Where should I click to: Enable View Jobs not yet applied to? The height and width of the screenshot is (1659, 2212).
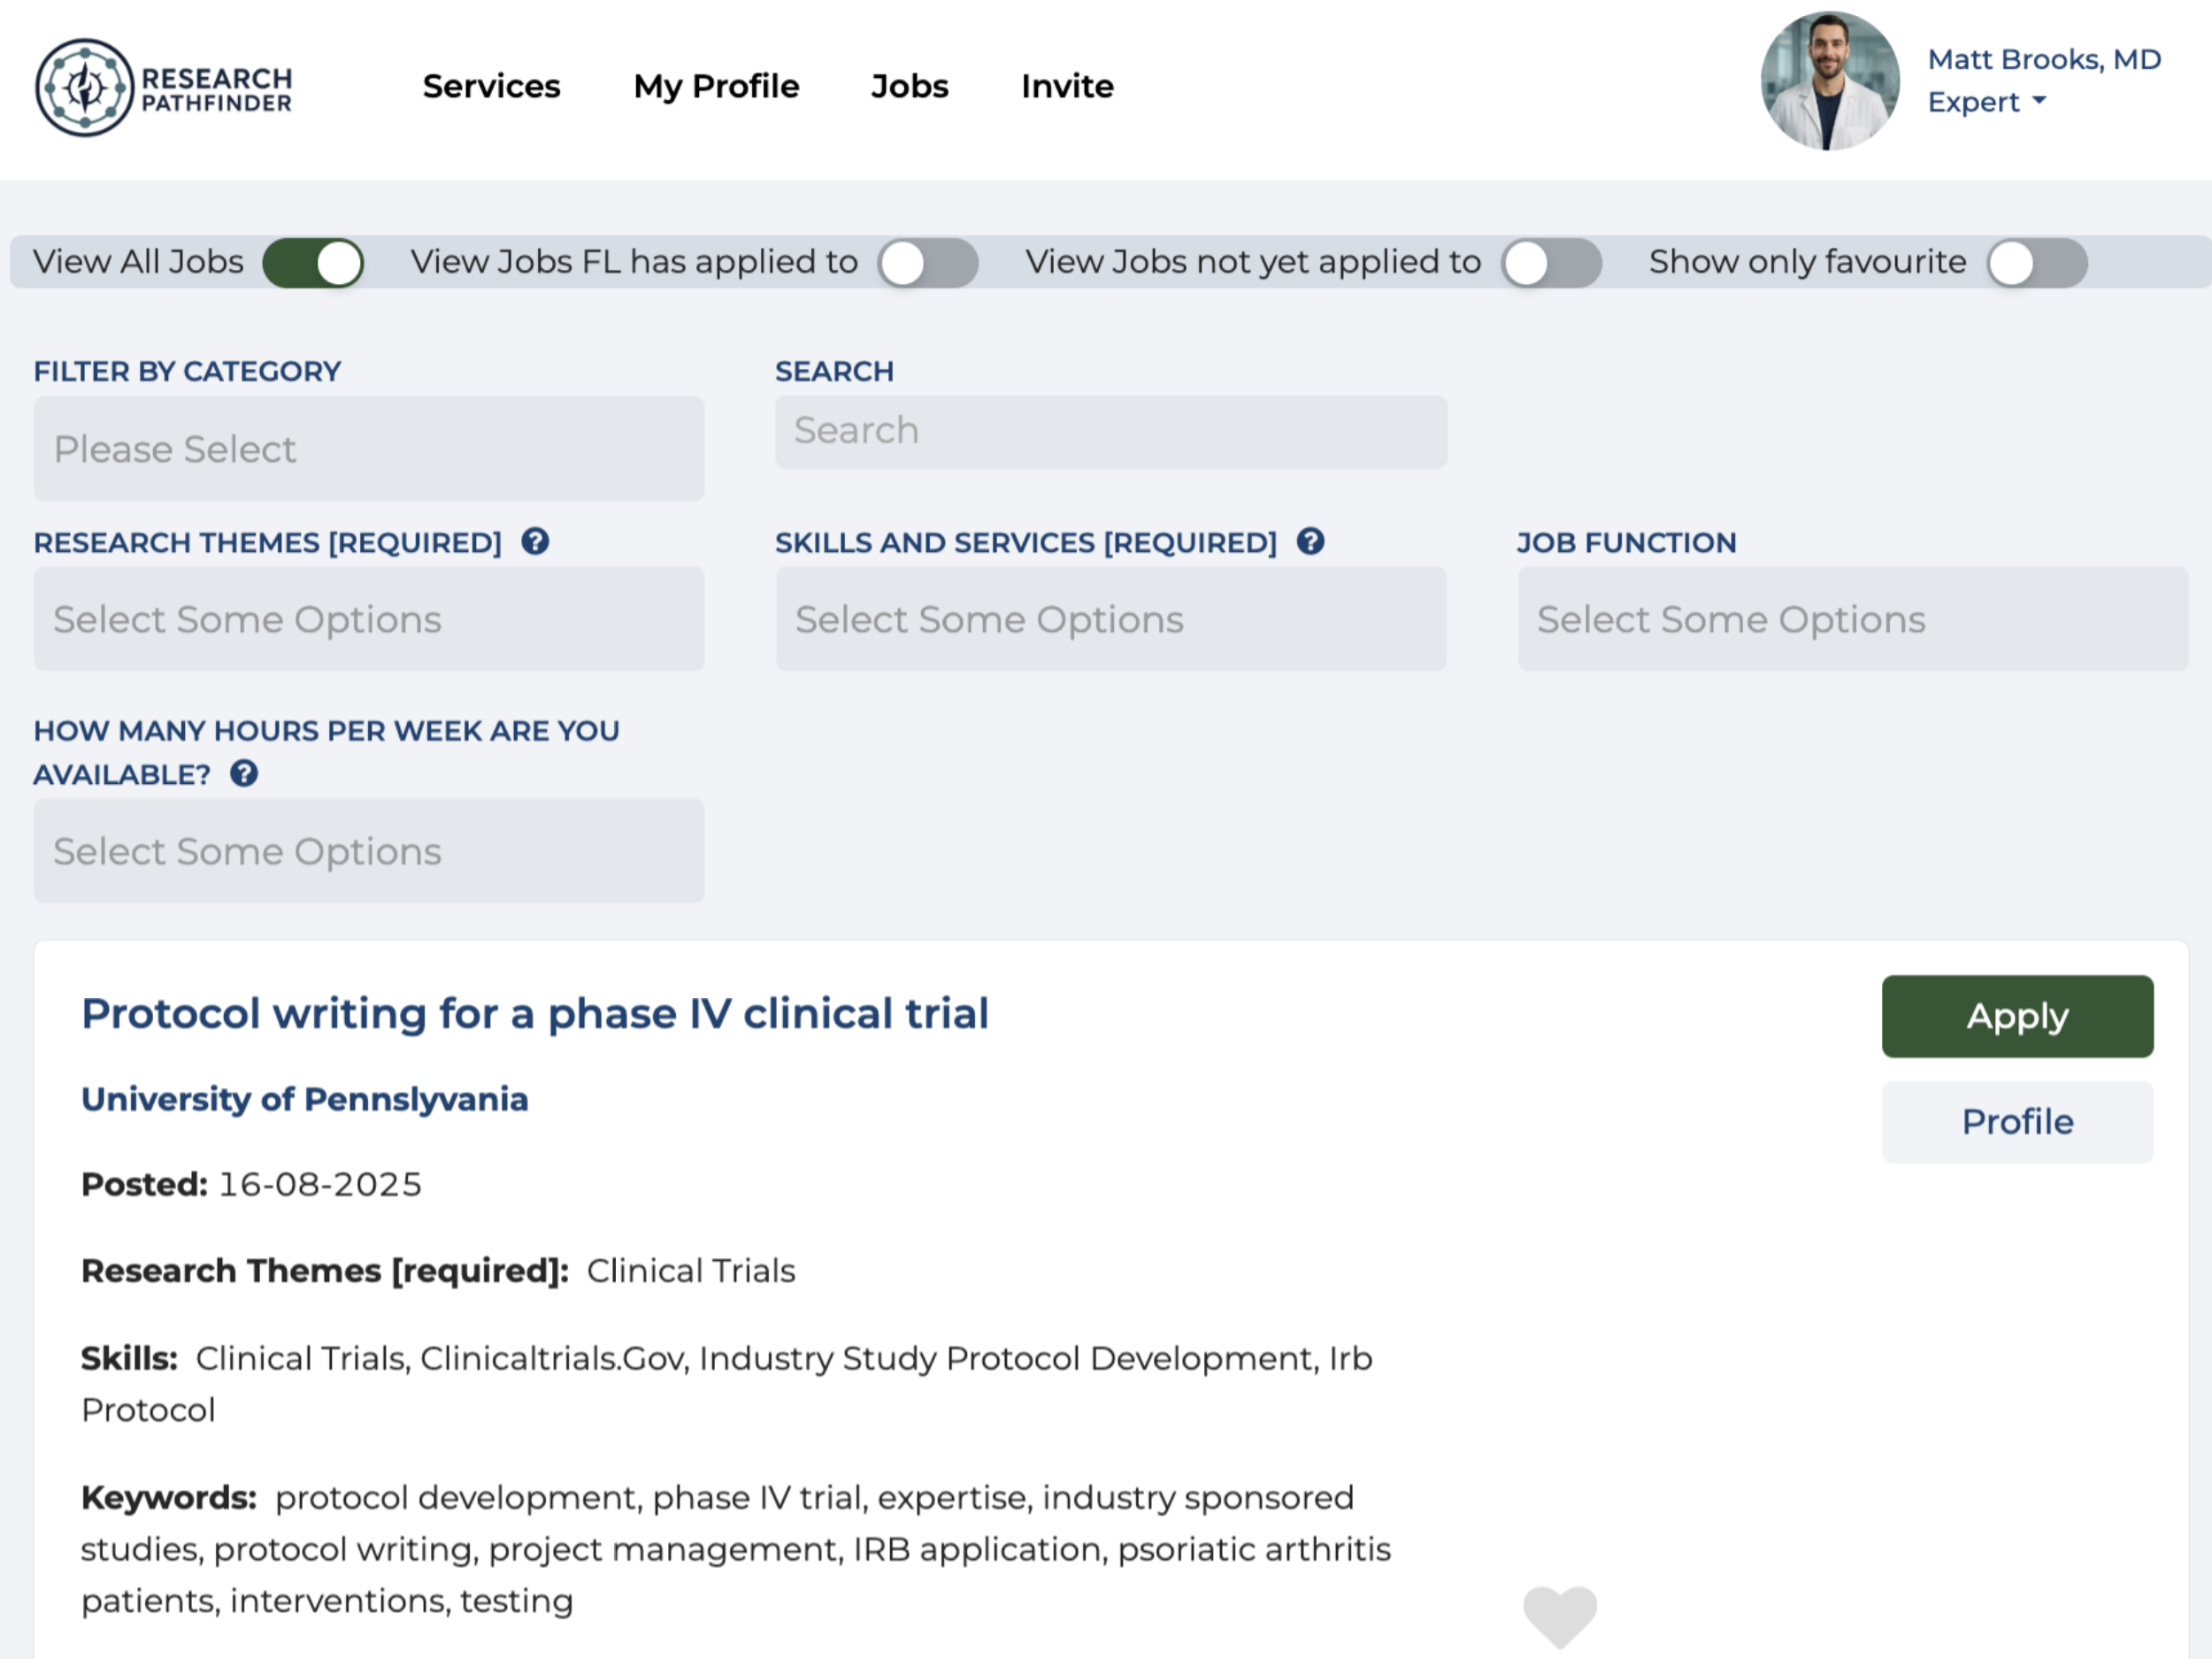1550,263
